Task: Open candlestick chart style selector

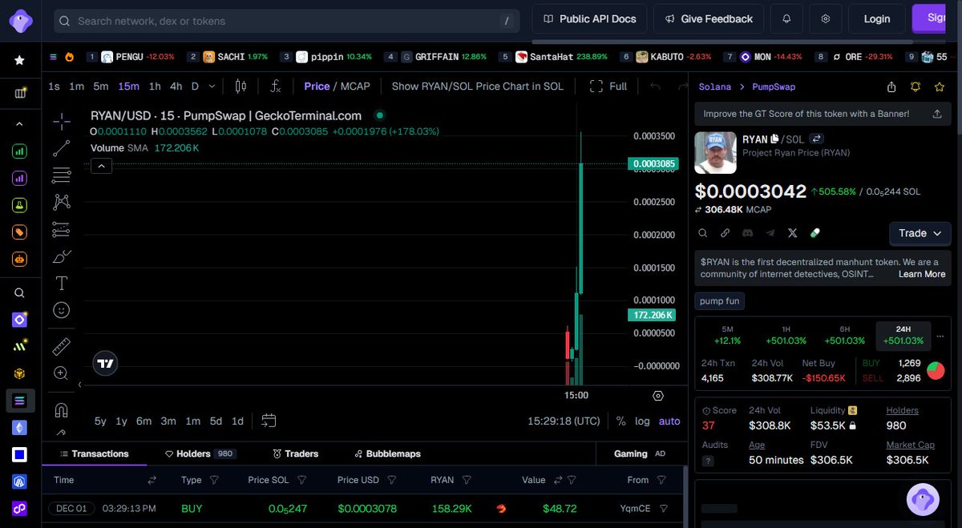Action: (x=240, y=86)
